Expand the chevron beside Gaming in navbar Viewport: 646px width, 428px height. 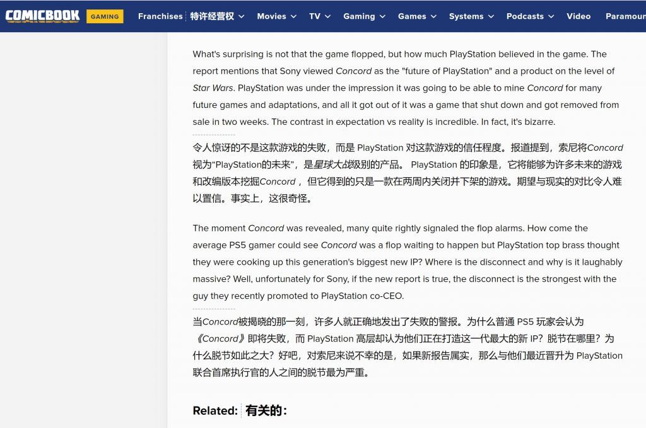click(382, 16)
